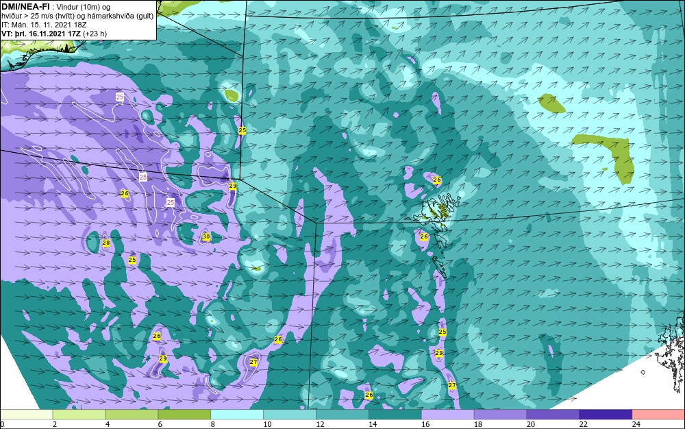Click the legend scale number '0'
Viewport: 685px width, 429px height.
(2, 424)
